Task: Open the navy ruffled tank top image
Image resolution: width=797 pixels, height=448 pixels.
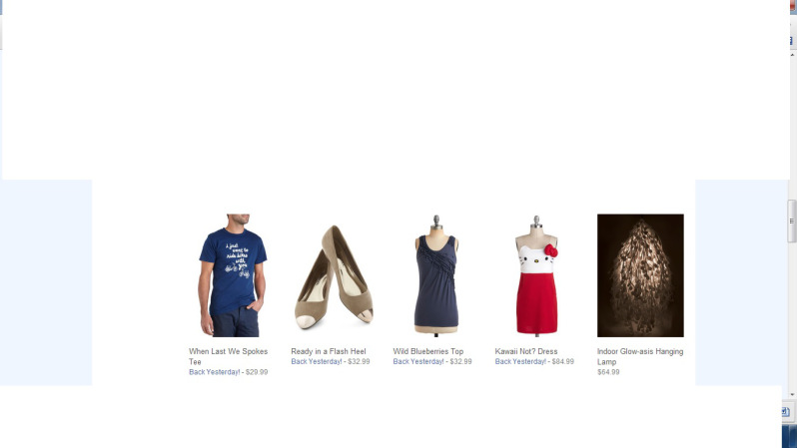Action: [436, 275]
